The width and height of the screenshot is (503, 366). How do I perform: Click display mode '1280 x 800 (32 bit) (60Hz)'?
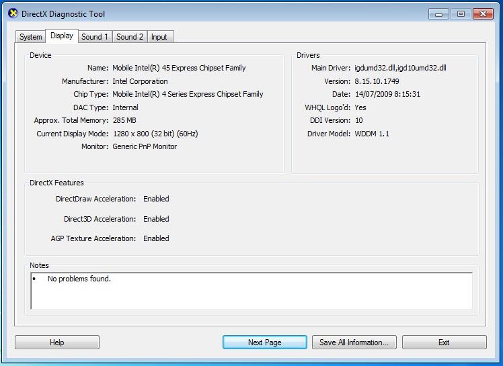(155, 134)
